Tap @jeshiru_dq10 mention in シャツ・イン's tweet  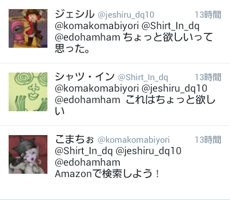point(174,89)
